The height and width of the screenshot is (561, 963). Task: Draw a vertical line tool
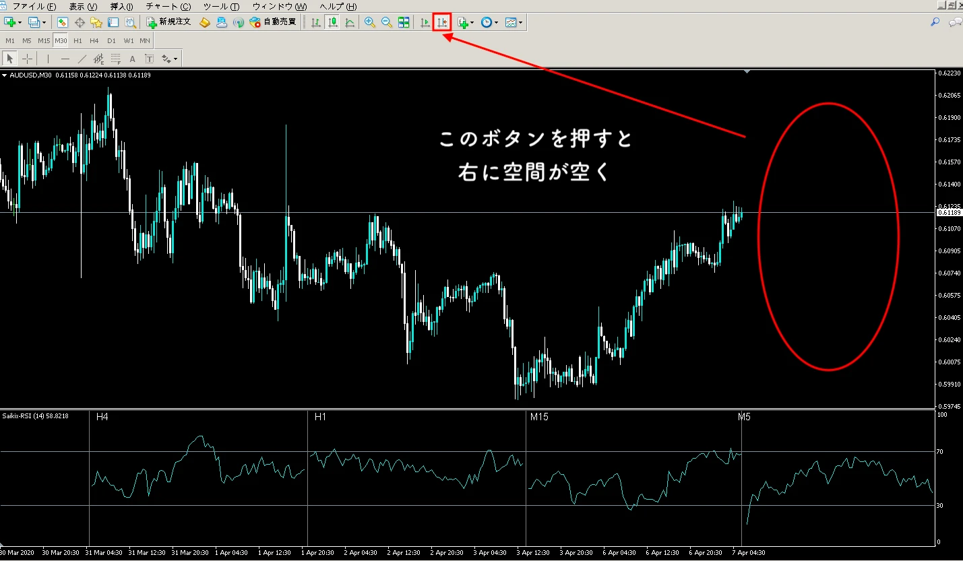(47, 59)
